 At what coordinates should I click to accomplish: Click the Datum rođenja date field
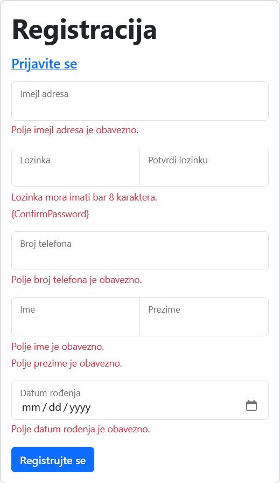(140, 400)
